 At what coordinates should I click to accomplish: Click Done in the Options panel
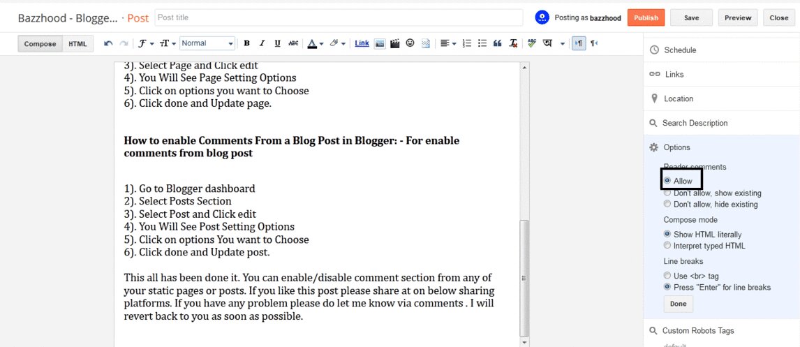(x=678, y=304)
